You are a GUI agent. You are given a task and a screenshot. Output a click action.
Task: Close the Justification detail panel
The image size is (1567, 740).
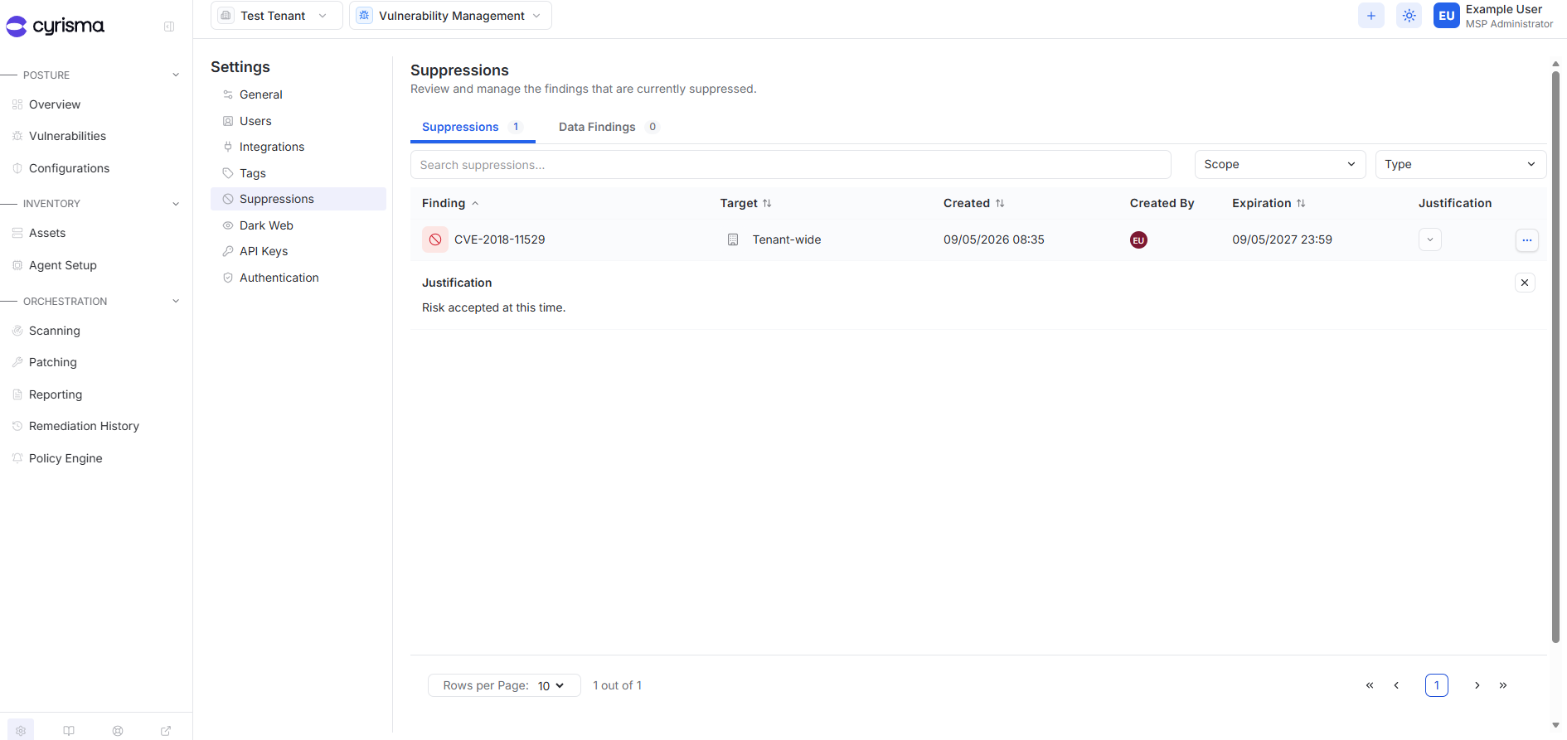point(1525,283)
